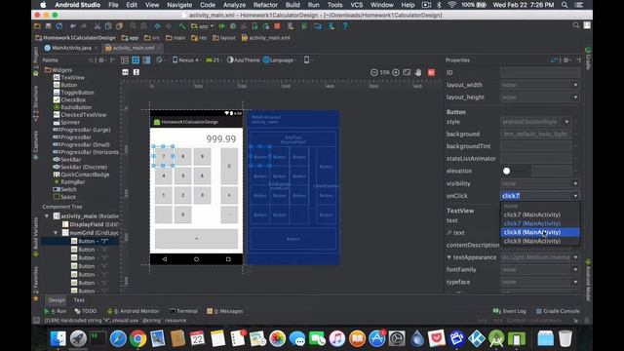624x351 pixels.
Task: Click the Copy toolbar icon
Action: [x=108, y=26]
